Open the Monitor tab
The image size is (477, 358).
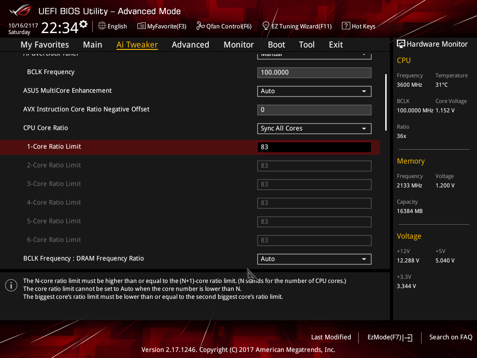[x=238, y=45]
